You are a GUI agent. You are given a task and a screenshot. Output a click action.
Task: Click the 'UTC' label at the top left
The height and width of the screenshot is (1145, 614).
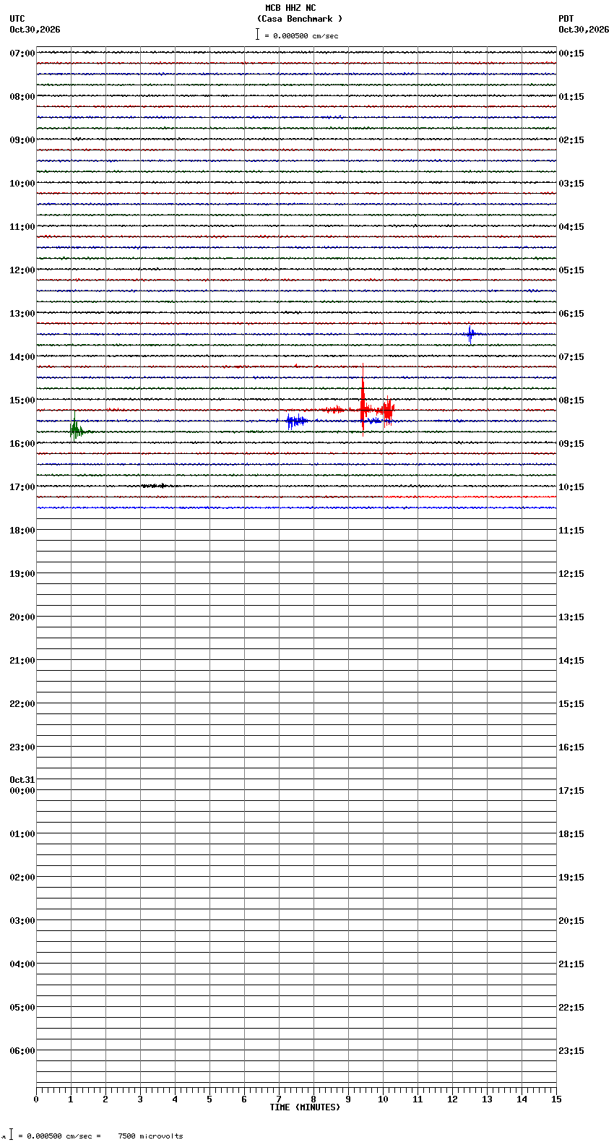point(17,19)
